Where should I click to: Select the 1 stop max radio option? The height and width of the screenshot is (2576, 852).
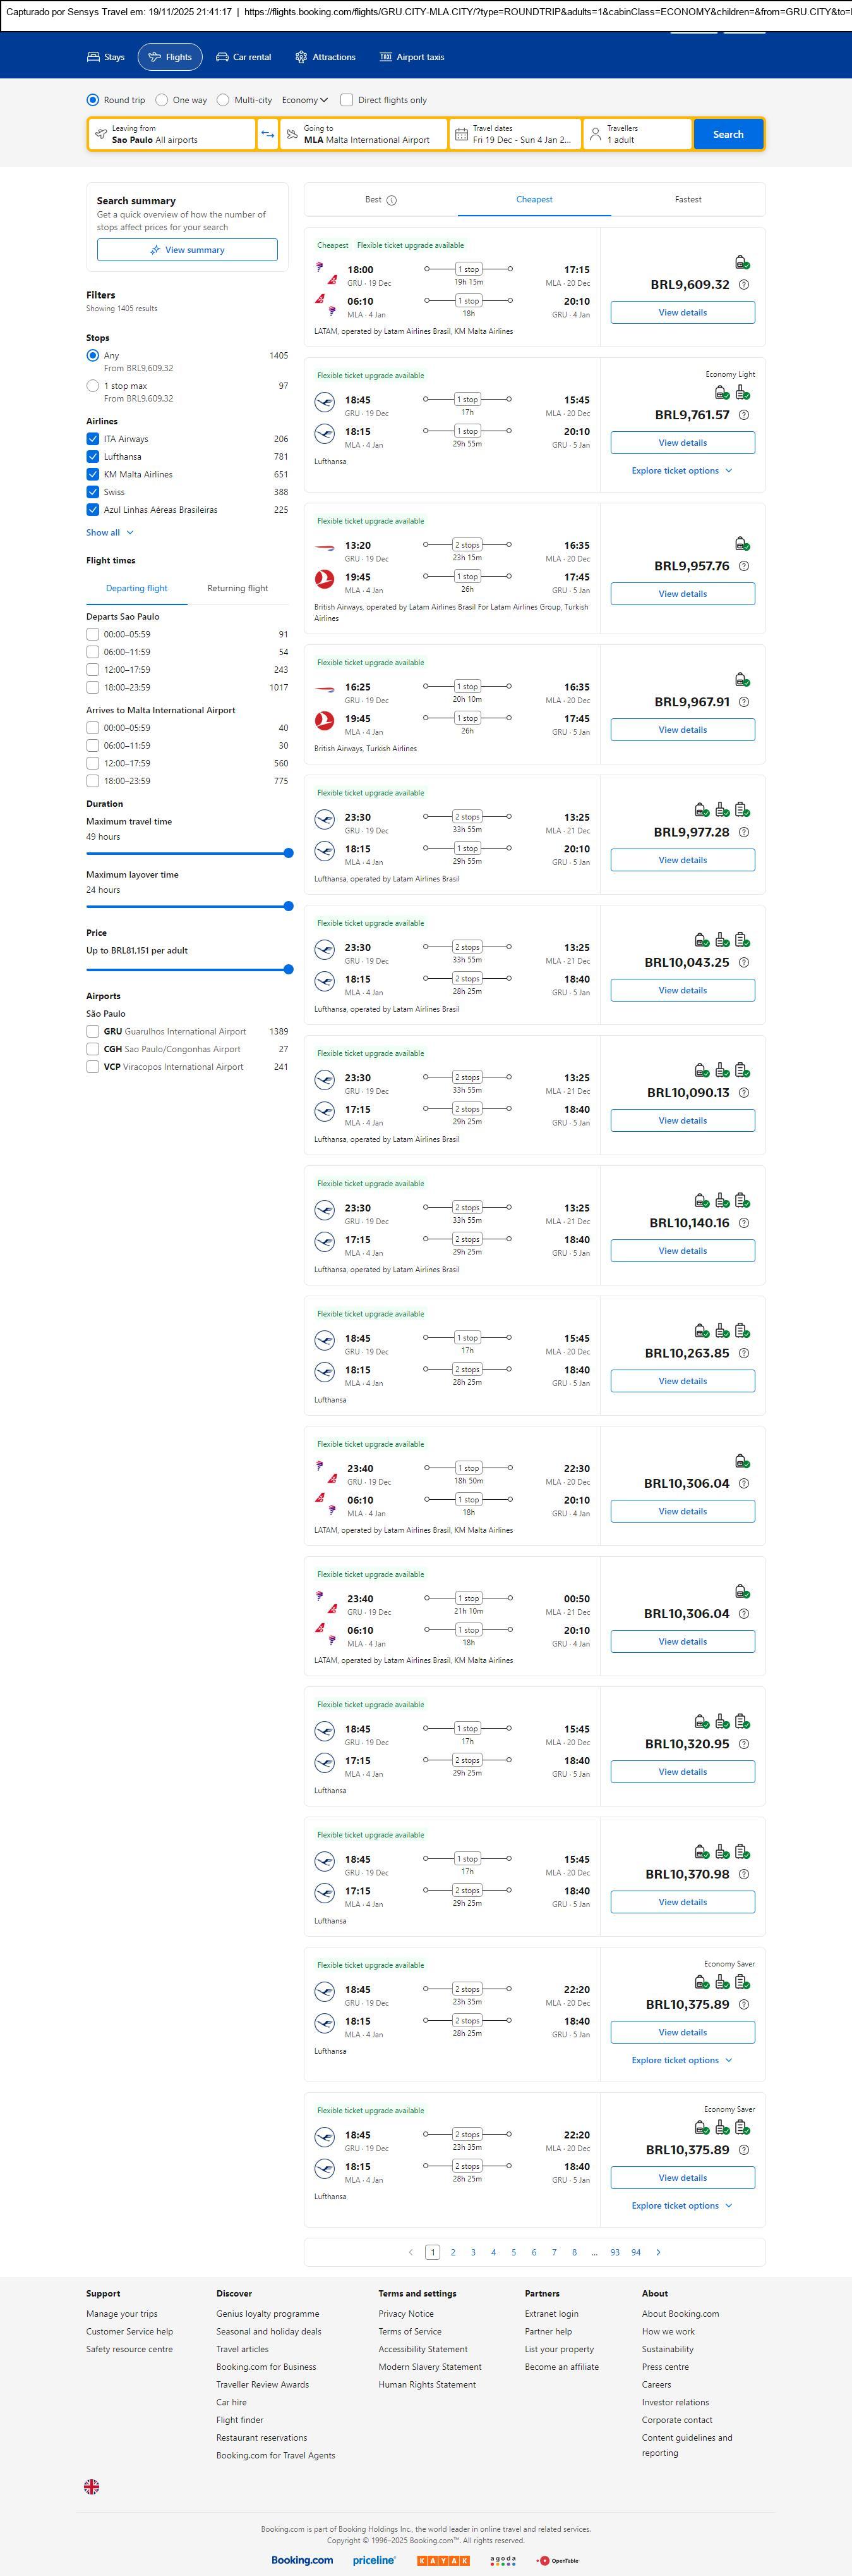click(93, 386)
